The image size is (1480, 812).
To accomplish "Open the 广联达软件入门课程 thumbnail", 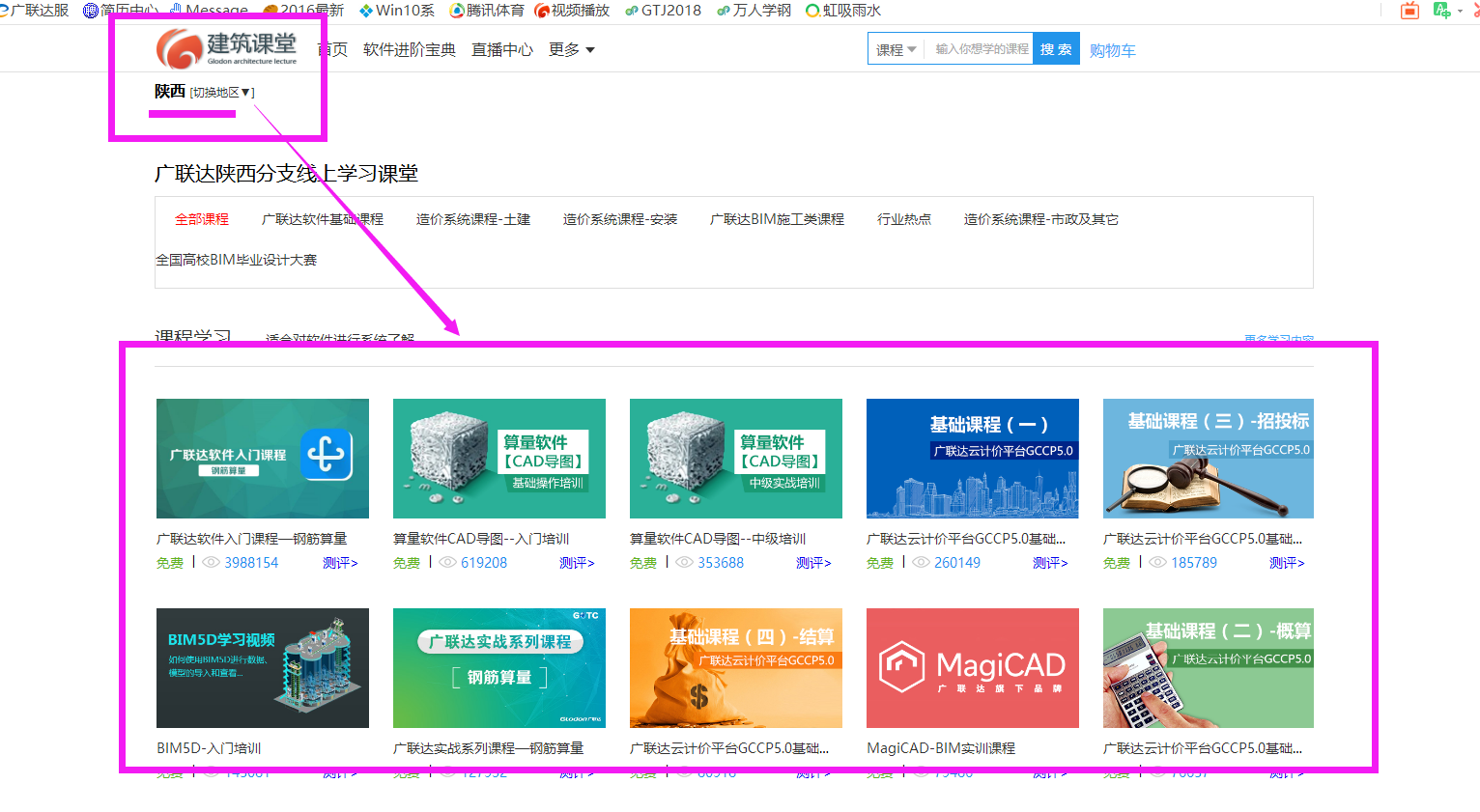I will 263,459.
